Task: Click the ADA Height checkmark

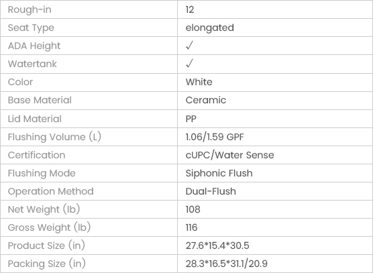Action: [x=189, y=46]
